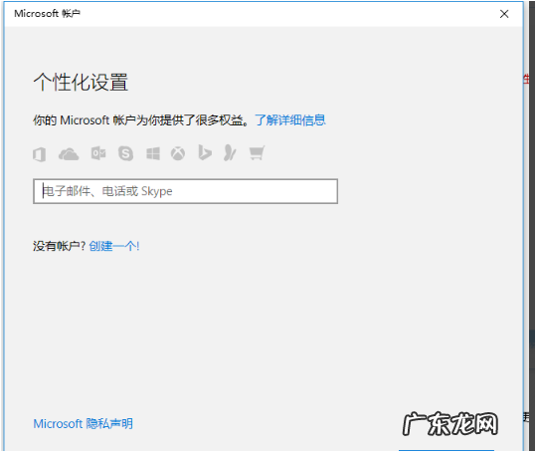Focus the email, phone or Skype field
The image size is (536, 453).
pyautogui.click(x=186, y=191)
